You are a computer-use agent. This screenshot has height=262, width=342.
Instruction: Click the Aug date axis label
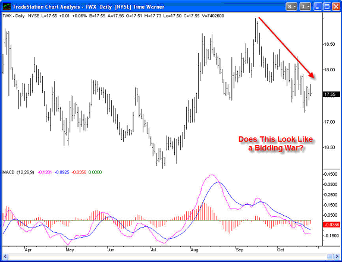pos(194,250)
